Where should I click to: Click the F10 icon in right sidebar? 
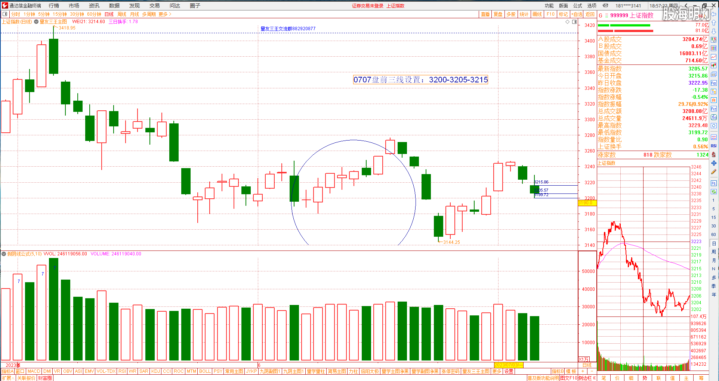point(713,83)
